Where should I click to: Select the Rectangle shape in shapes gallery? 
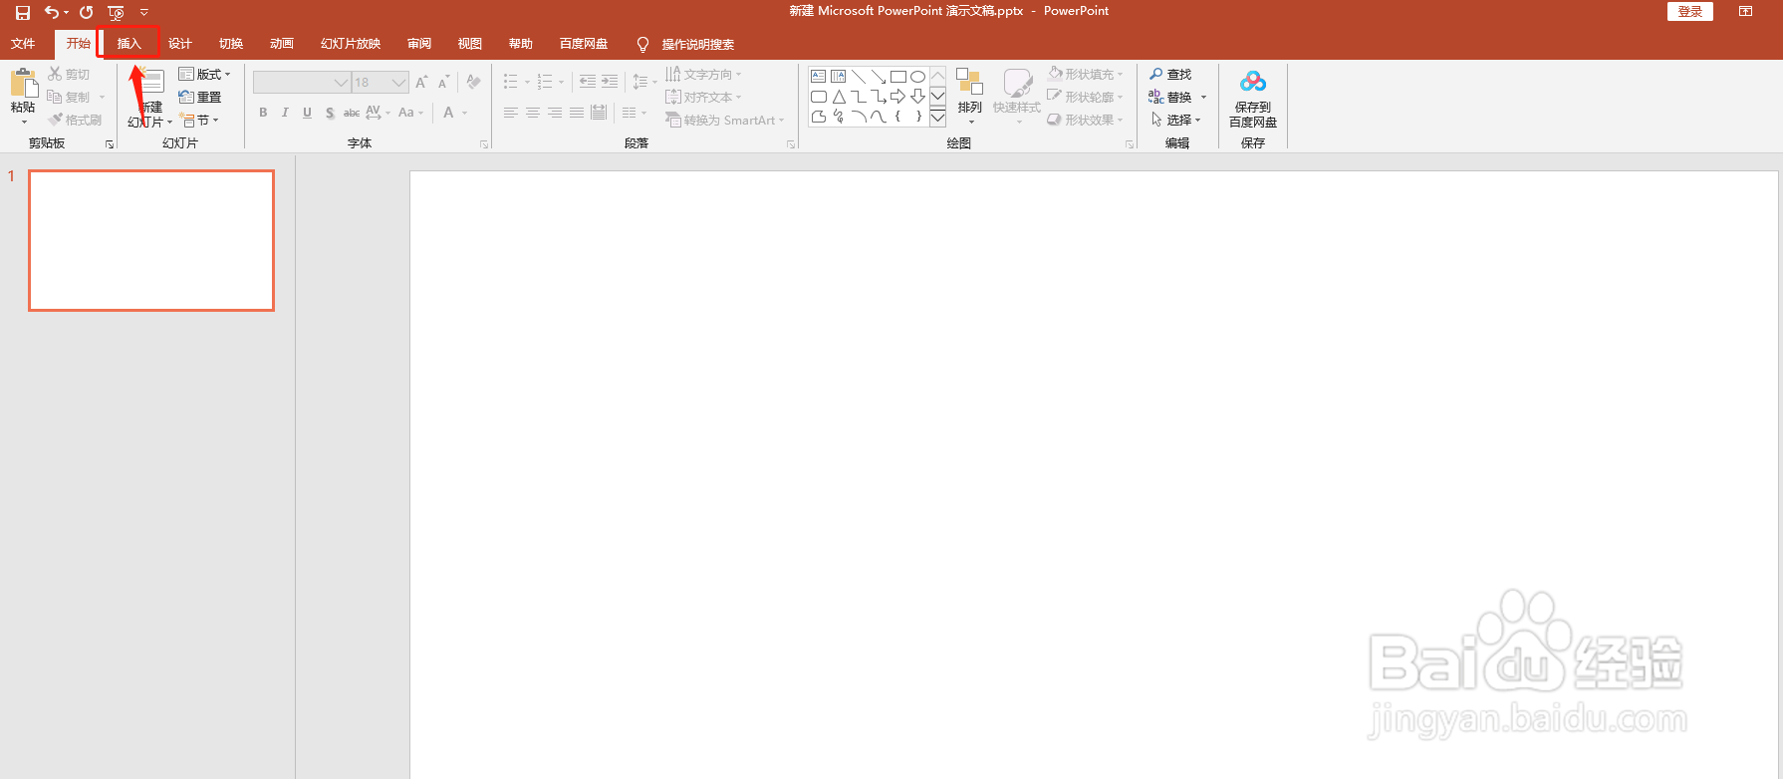pos(898,77)
